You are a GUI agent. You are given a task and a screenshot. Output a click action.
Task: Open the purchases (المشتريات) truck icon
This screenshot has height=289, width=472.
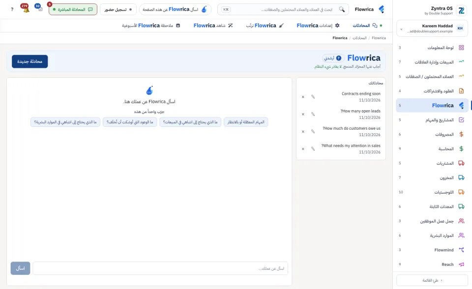(461, 163)
